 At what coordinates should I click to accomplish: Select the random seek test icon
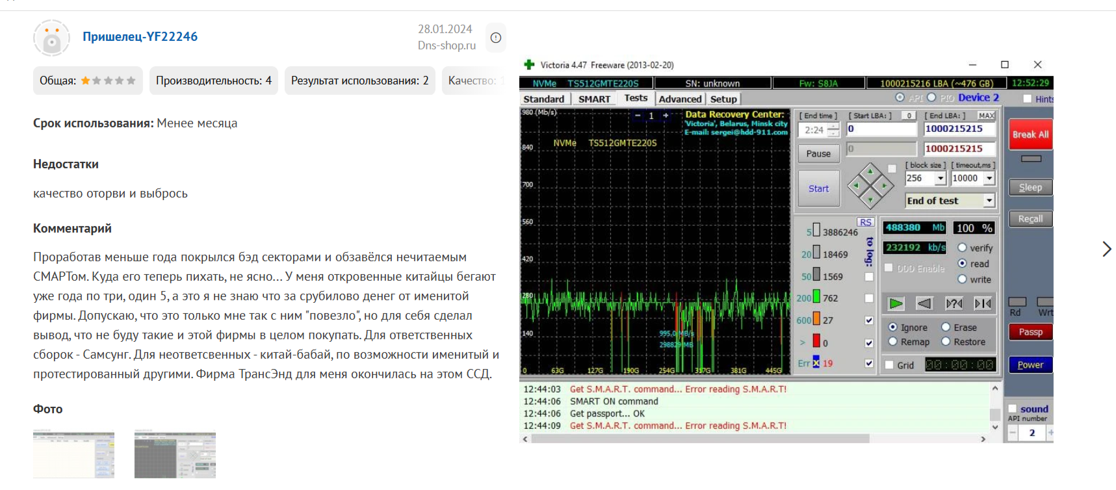pyautogui.click(x=954, y=303)
